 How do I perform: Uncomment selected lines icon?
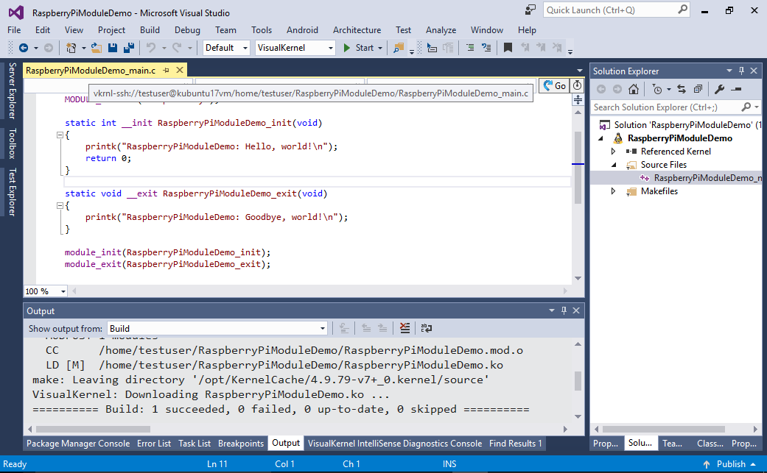(x=486, y=48)
